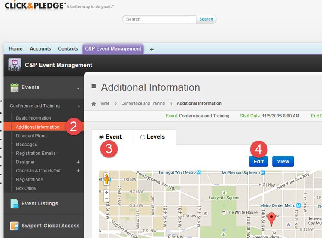The width and height of the screenshot is (322, 238).
Task: Click Home breadcrumb link
Action: click(104, 104)
